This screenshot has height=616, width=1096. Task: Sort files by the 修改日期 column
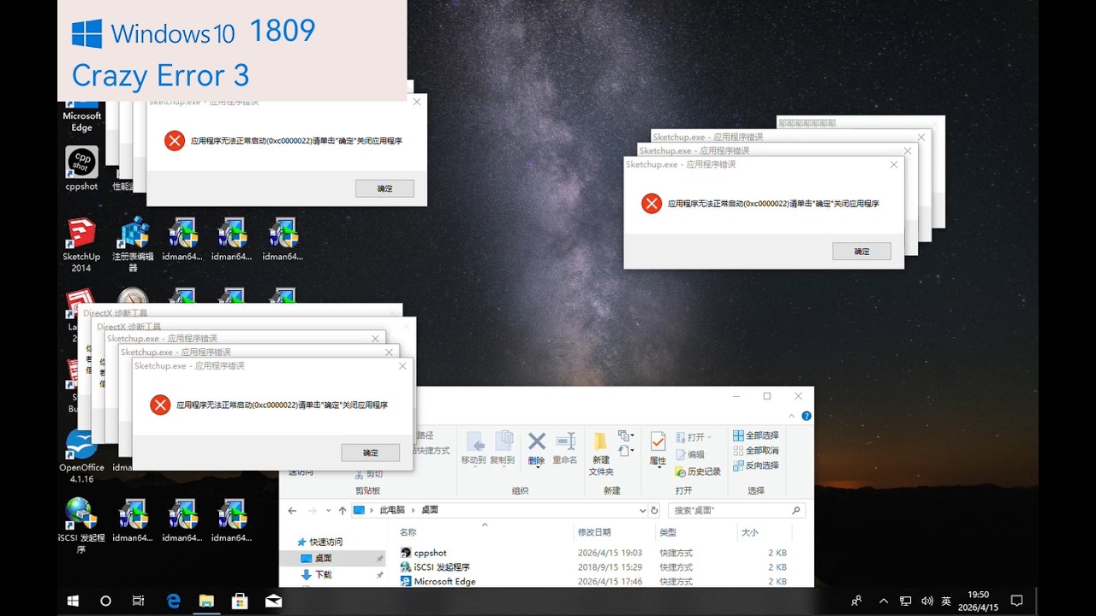[x=594, y=532]
